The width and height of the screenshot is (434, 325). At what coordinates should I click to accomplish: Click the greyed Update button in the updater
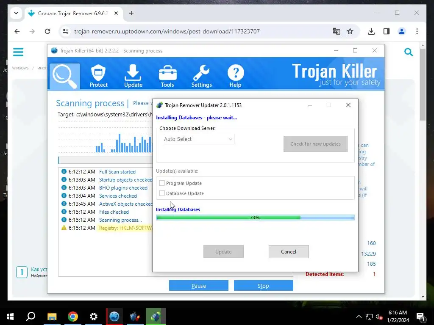pyautogui.click(x=223, y=251)
